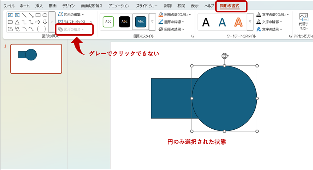Click the freeform scribble shape icon
This screenshot has height=170, width=313.
(x=17, y=29)
